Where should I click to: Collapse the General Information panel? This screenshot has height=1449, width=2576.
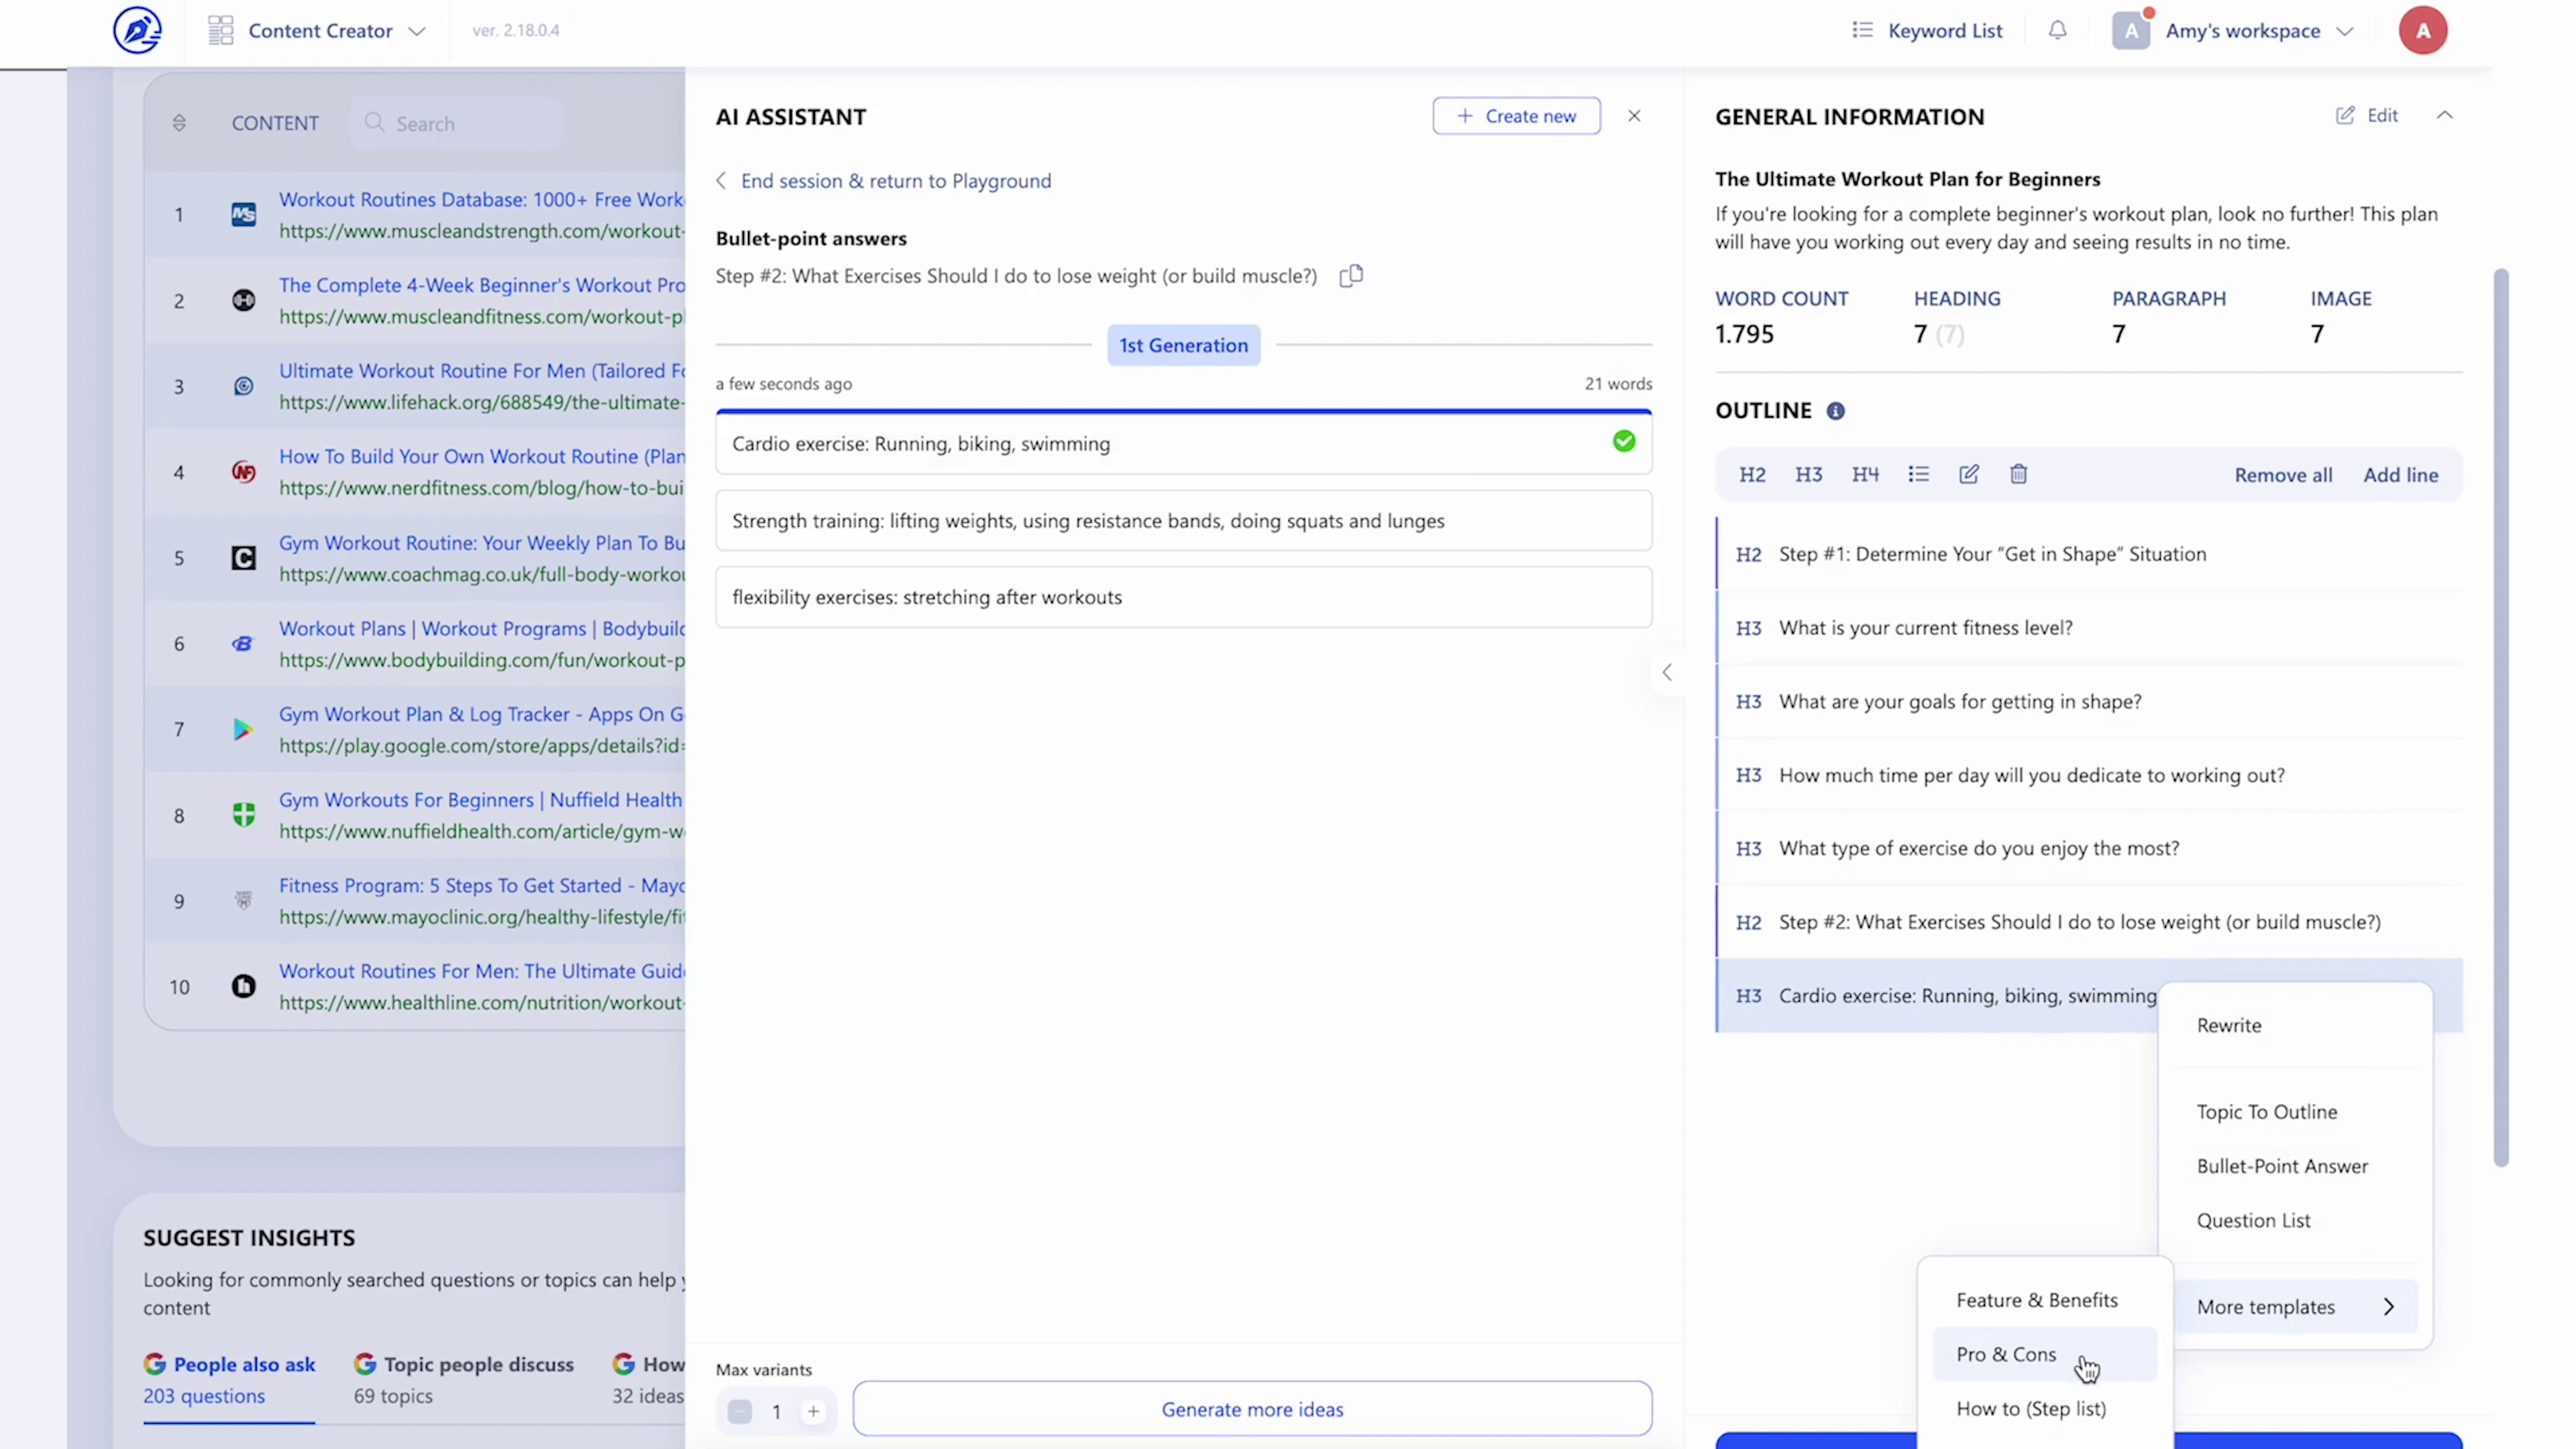point(2445,115)
